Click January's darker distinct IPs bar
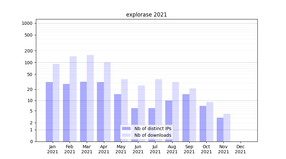This screenshot has width=286, height=159. [49, 111]
